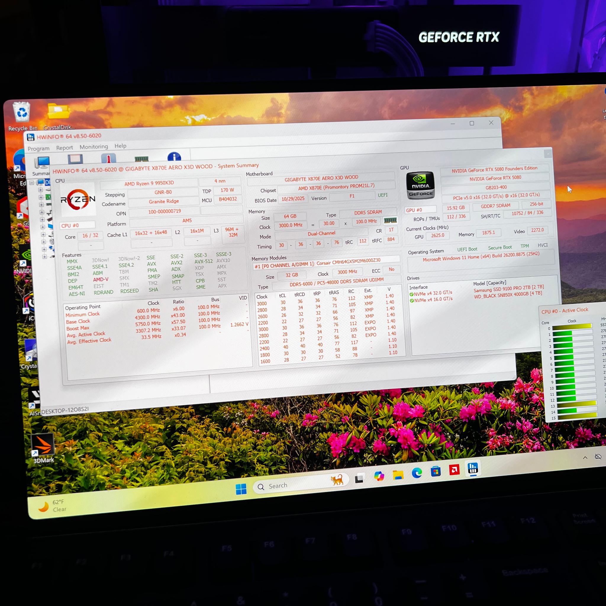The width and height of the screenshot is (606, 606).
Task: Click the Core 0 clock bar in Active Clock
Action: (572, 327)
